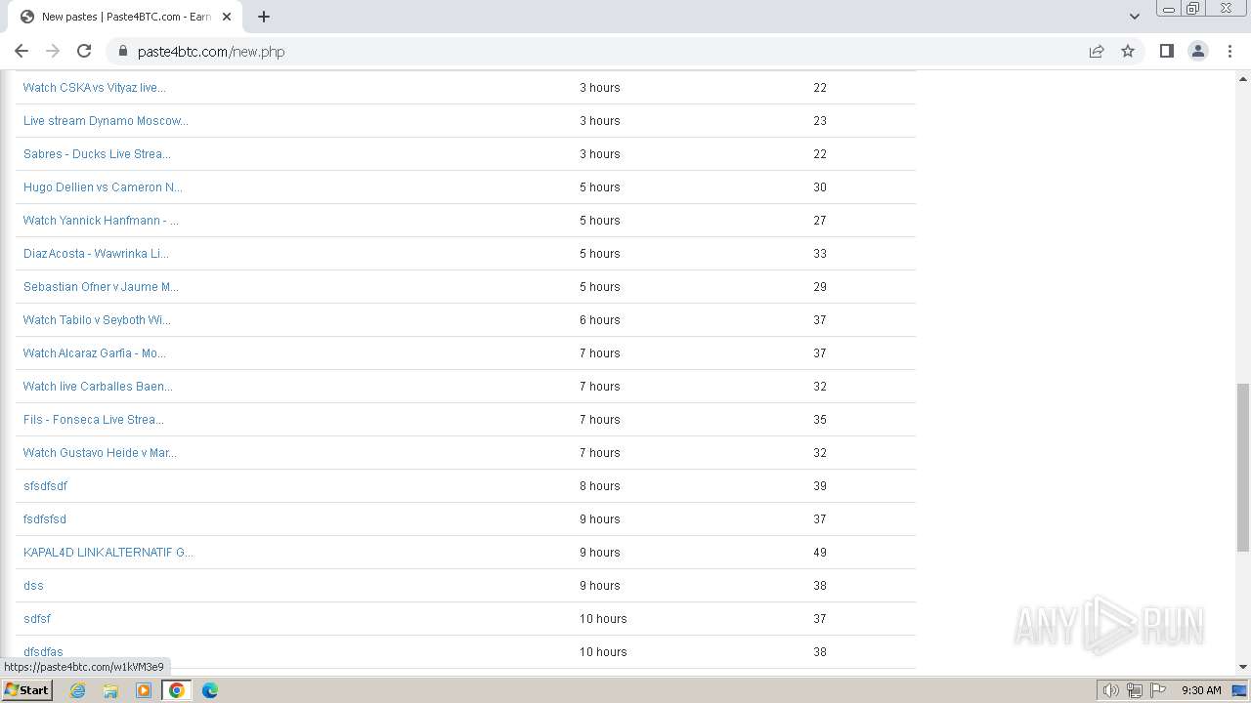1251x703 pixels.
Task: Open the sdfsf paste
Action: [37, 619]
